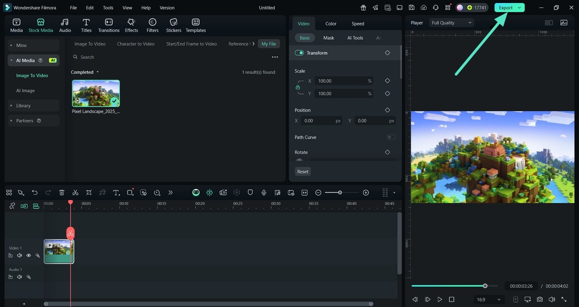Hide the Video 1 track with eye icon
The height and width of the screenshot is (307, 579).
click(x=29, y=255)
